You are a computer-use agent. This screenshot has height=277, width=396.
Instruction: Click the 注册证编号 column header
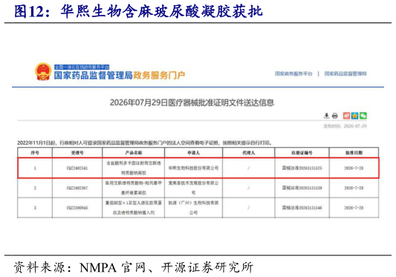click(302, 153)
